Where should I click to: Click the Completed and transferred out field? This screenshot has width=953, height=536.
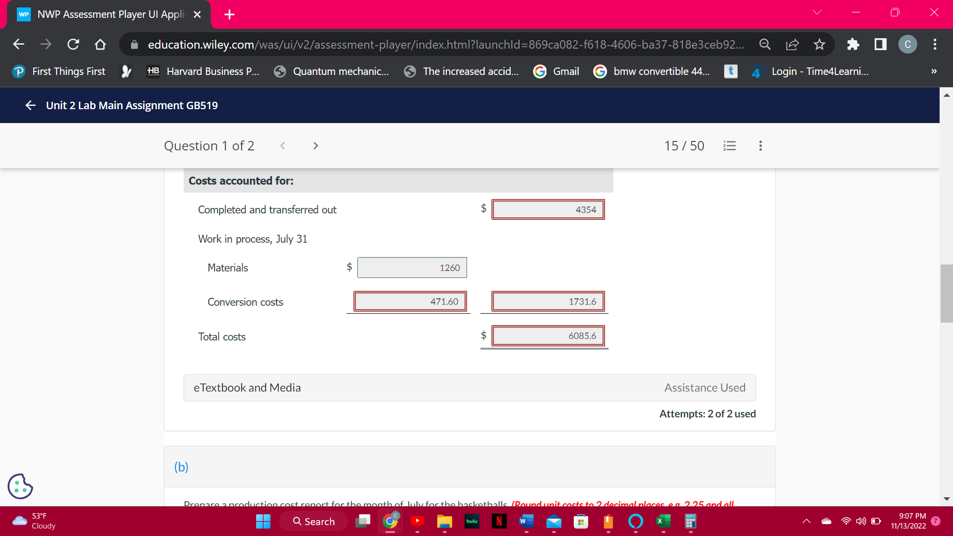click(547, 209)
